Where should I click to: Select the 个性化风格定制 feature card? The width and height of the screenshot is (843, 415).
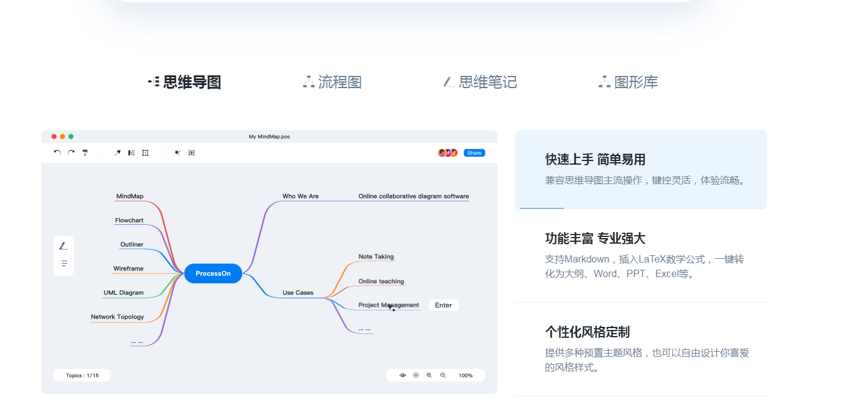(x=641, y=349)
